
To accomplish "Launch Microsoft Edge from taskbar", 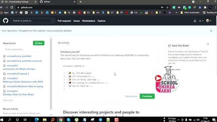I will click(x=37, y=120).
